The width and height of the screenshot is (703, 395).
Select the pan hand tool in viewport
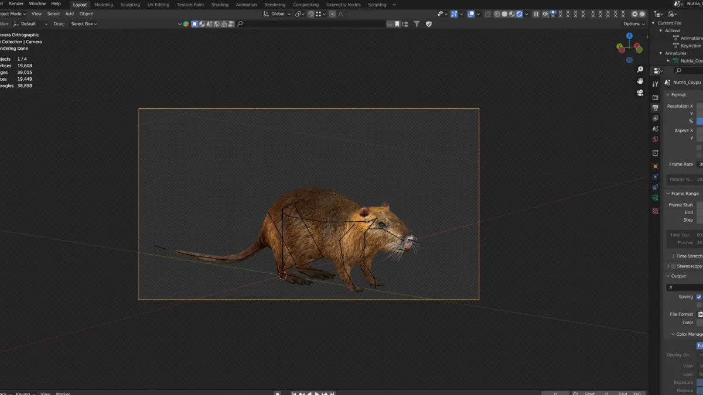pos(640,81)
